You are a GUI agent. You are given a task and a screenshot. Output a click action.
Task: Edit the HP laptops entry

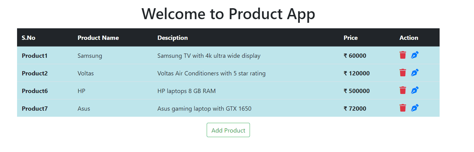pyautogui.click(x=415, y=90)
